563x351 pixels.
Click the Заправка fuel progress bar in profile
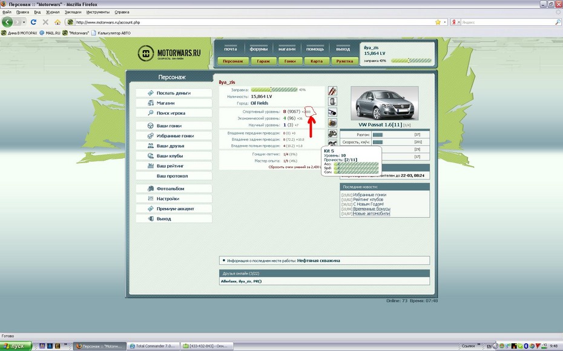coord(274,90)
